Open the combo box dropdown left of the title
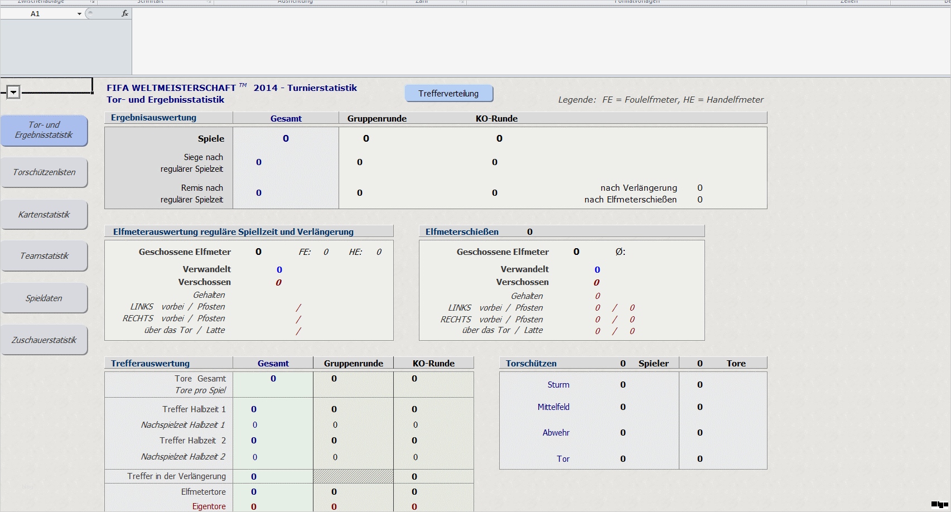The image size is (951, 512). pos(13,93)
